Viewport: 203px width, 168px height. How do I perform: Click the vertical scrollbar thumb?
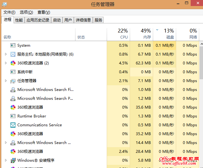pyautogui.click(x=201, y=63)
